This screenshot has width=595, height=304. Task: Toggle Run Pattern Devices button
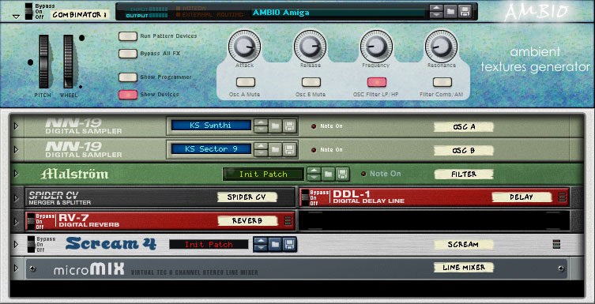128,36
